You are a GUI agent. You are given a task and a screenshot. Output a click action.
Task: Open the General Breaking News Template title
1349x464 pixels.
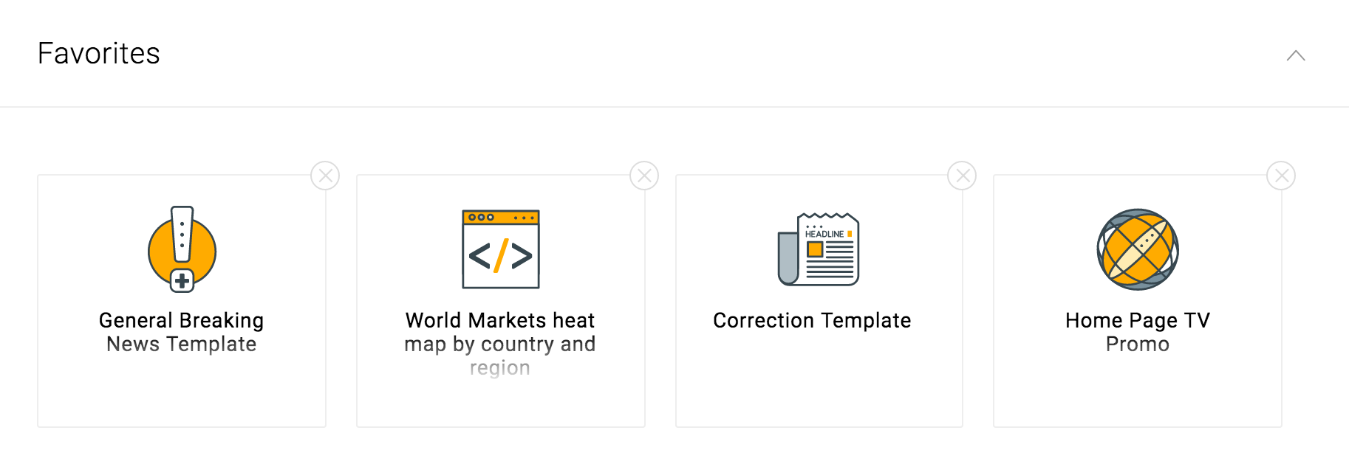[182, 332]
